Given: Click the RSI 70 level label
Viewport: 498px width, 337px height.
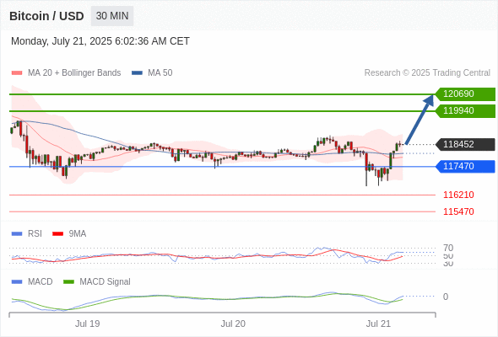Looking at the screenshot, I should pyautogui.click(x=448, y=248).
